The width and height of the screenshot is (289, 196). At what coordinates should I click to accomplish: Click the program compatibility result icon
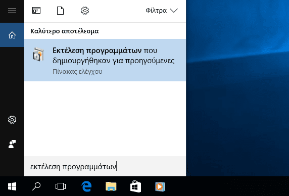click(x=38, y=55)
